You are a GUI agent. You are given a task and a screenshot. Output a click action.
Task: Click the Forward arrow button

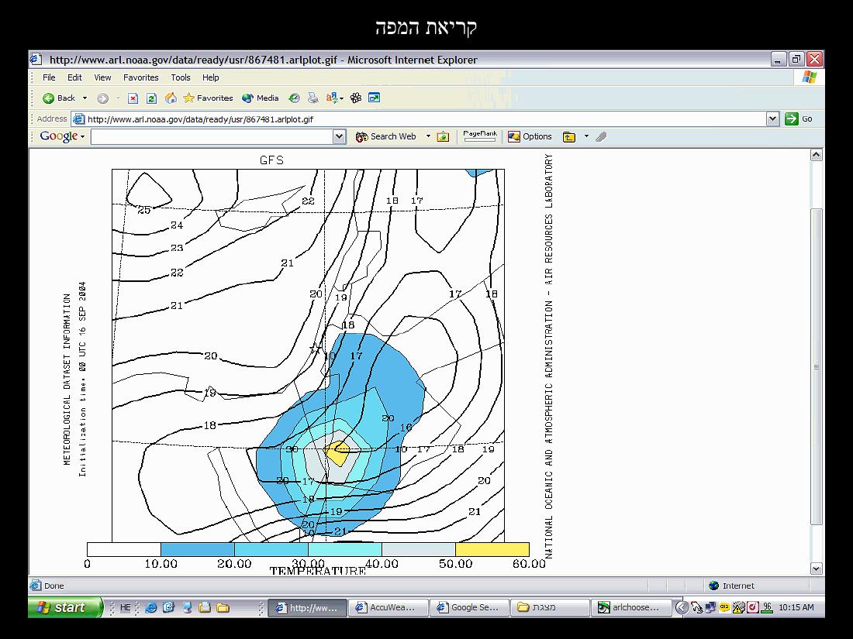coord(102,98)
